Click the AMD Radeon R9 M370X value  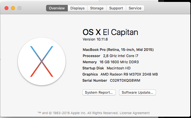tap(129, 74)
